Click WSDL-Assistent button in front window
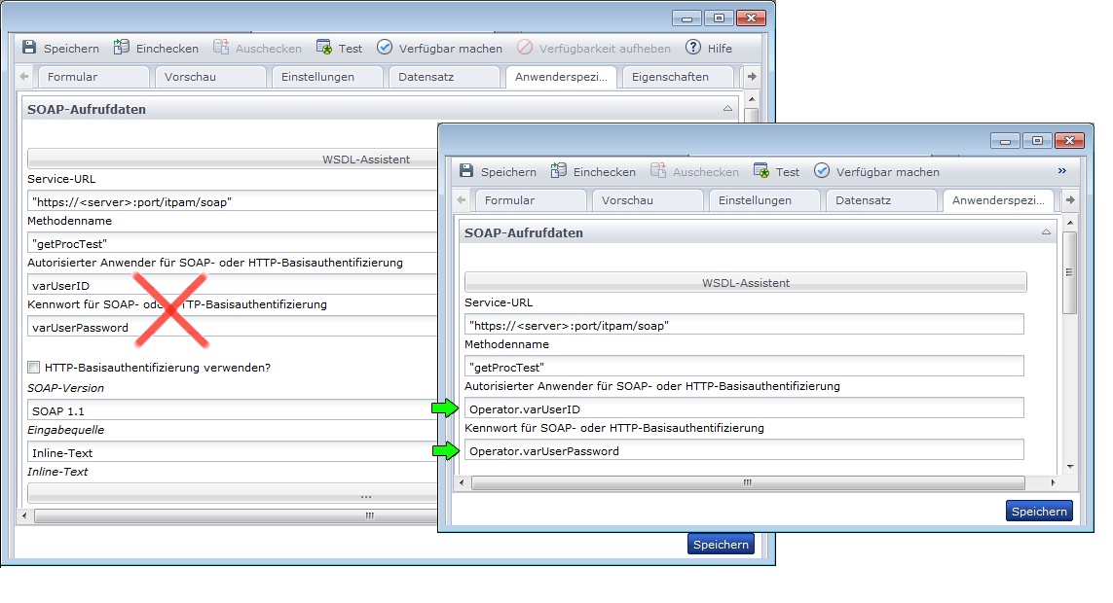This screenshot has width=1113, height=603. (x=745, y=282)
